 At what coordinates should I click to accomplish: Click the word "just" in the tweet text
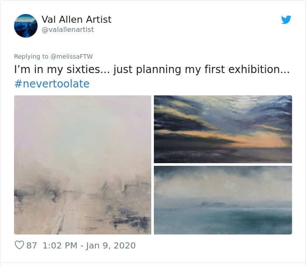[123, 70]
